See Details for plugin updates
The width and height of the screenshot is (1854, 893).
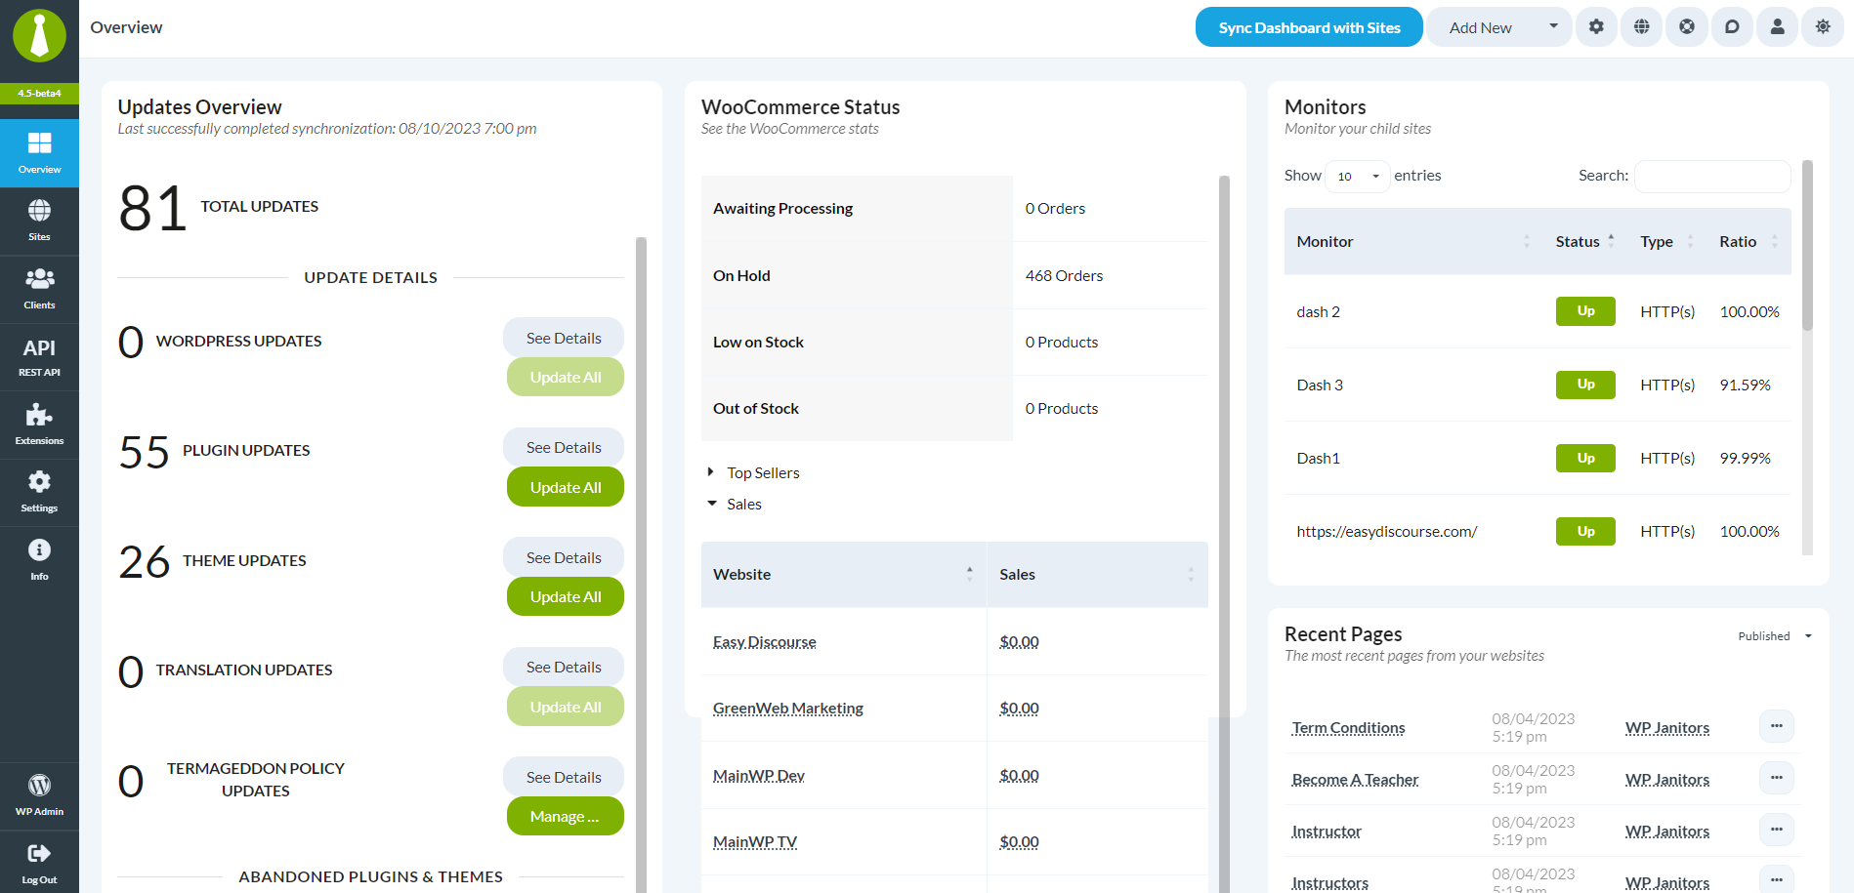pos(564,447)
